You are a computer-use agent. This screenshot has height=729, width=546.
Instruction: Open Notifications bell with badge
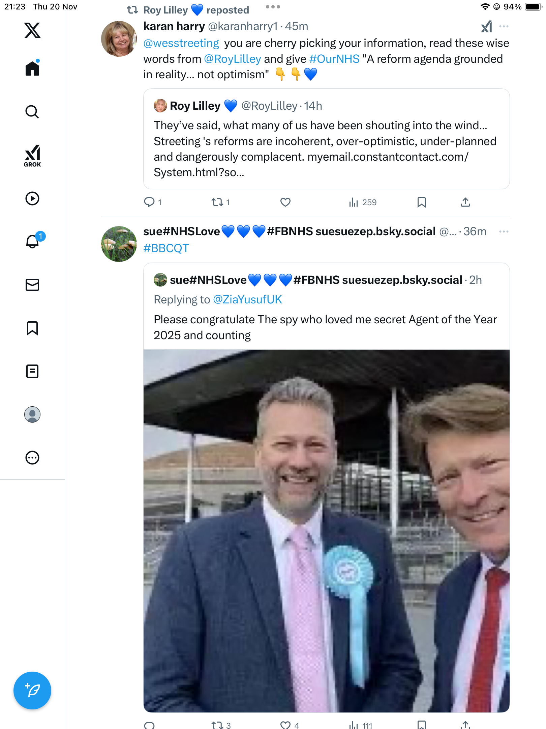coord(33,241)
